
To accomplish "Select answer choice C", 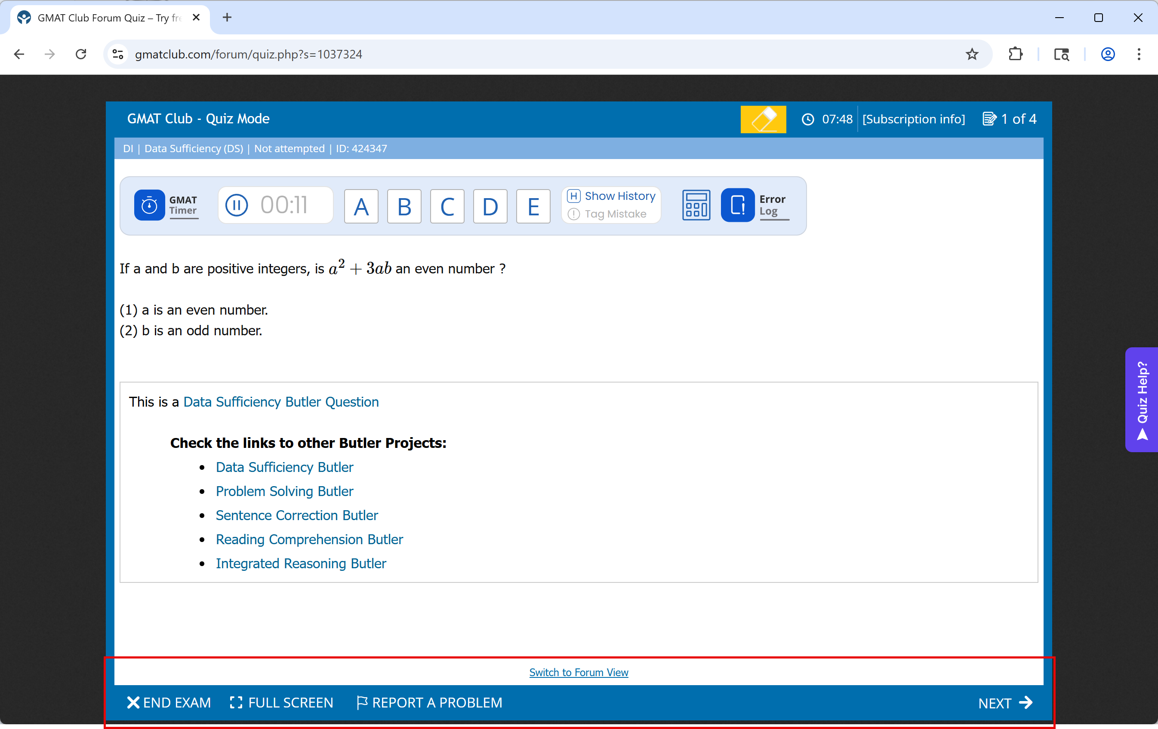I will [x=447, y=207].
